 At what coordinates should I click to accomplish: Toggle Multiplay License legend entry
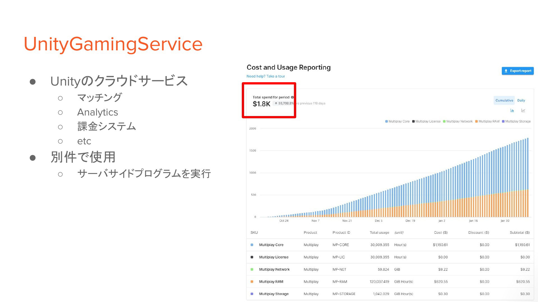[x=426, y=121]
